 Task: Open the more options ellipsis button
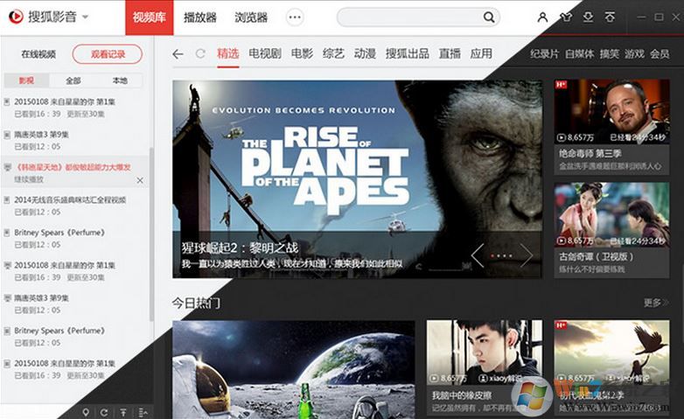tap(295, 17)
